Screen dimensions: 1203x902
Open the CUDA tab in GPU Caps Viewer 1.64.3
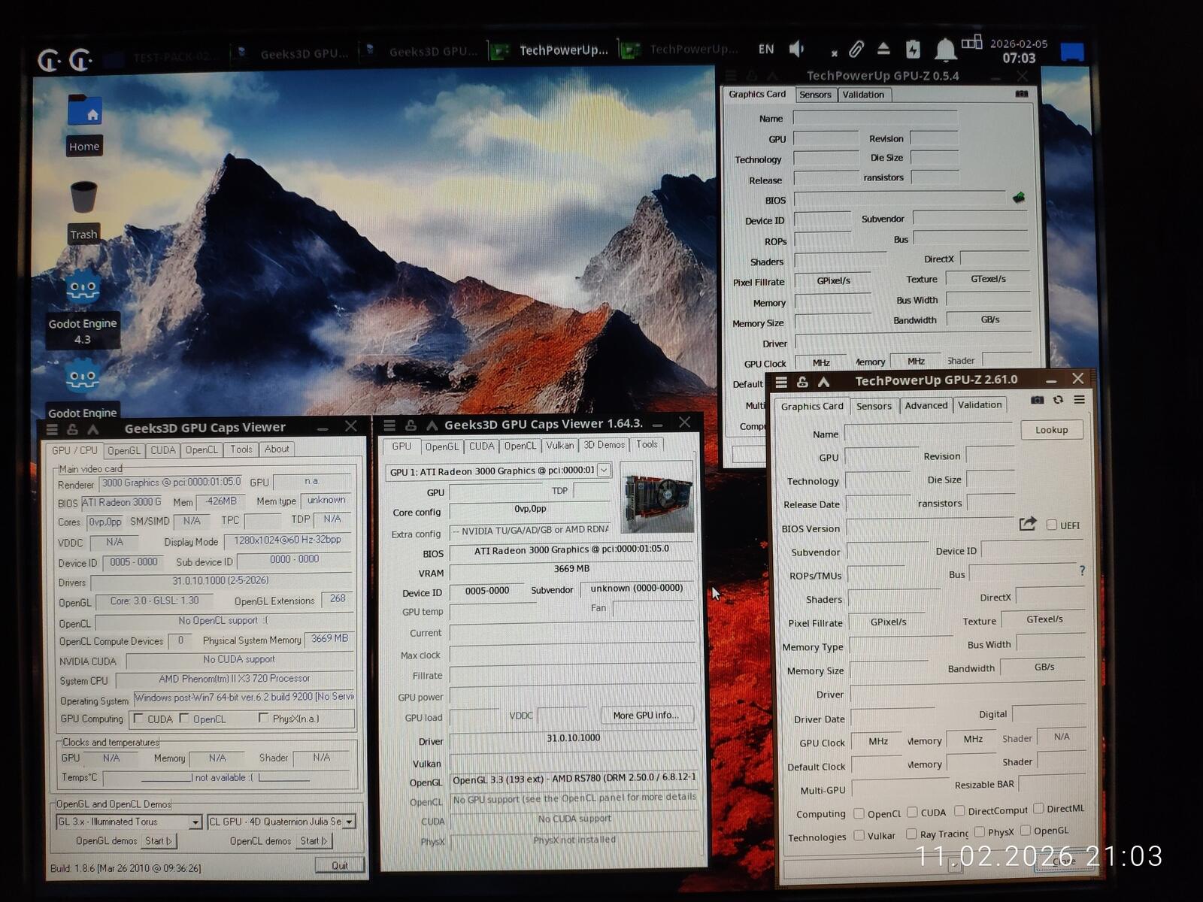click(x=481, y=446)
